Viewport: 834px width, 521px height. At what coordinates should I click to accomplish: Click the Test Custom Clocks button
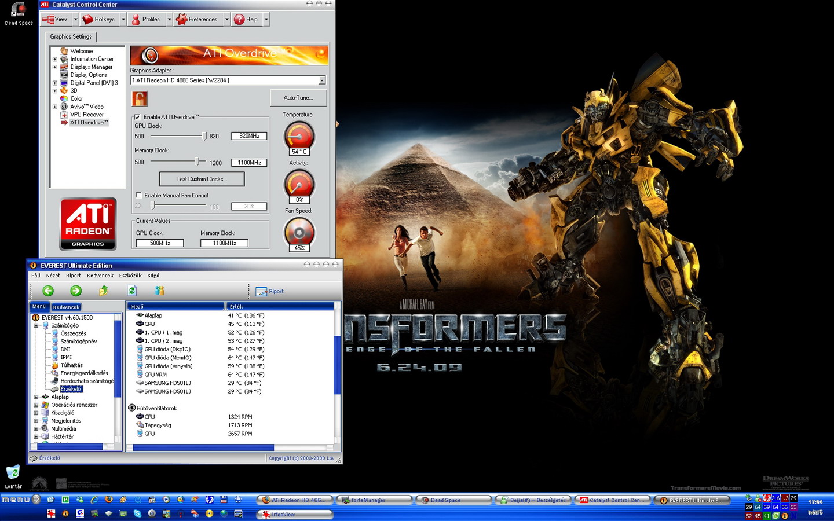pos(202,179)
